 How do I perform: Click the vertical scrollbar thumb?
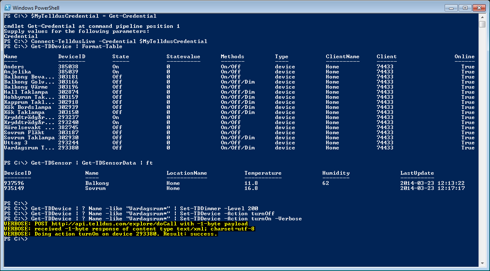(482, 24)
